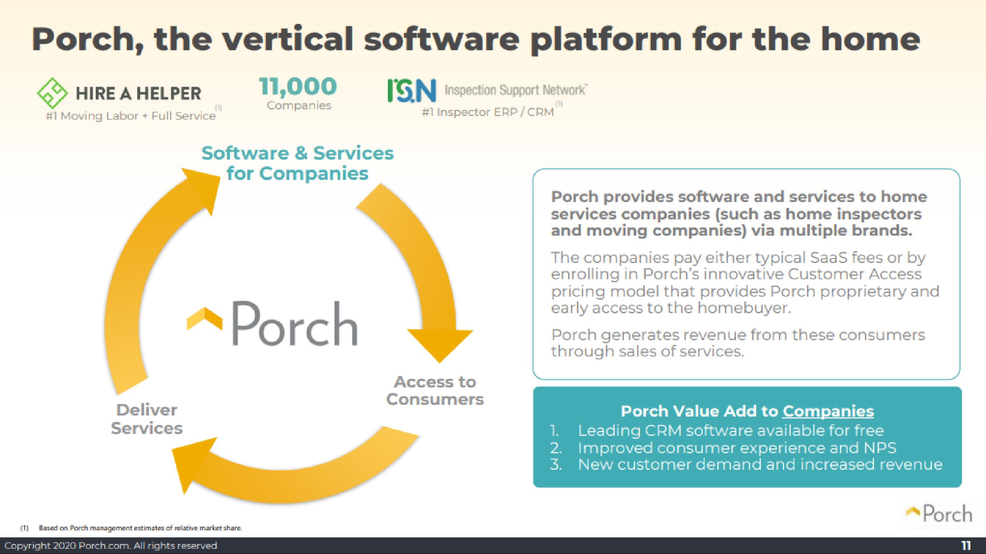Click 'Software & Services for Companies' heading

297,163
